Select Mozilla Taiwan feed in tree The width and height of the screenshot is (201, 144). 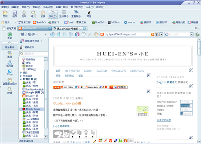click(31, 109)
